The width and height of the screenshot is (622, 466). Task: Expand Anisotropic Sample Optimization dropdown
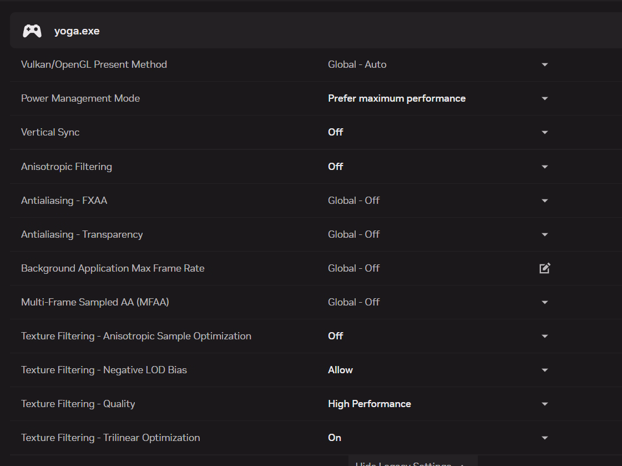coord(545,336)
